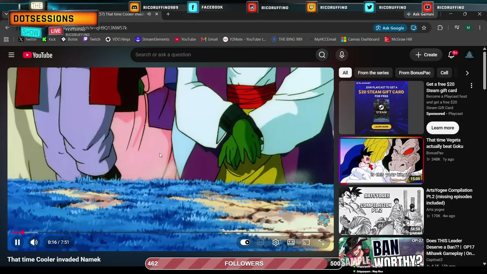The height and width of the screenshot is (274, 487).
Task: Open the Canvas Dashboard bookmark
Action: coord(360,39)
